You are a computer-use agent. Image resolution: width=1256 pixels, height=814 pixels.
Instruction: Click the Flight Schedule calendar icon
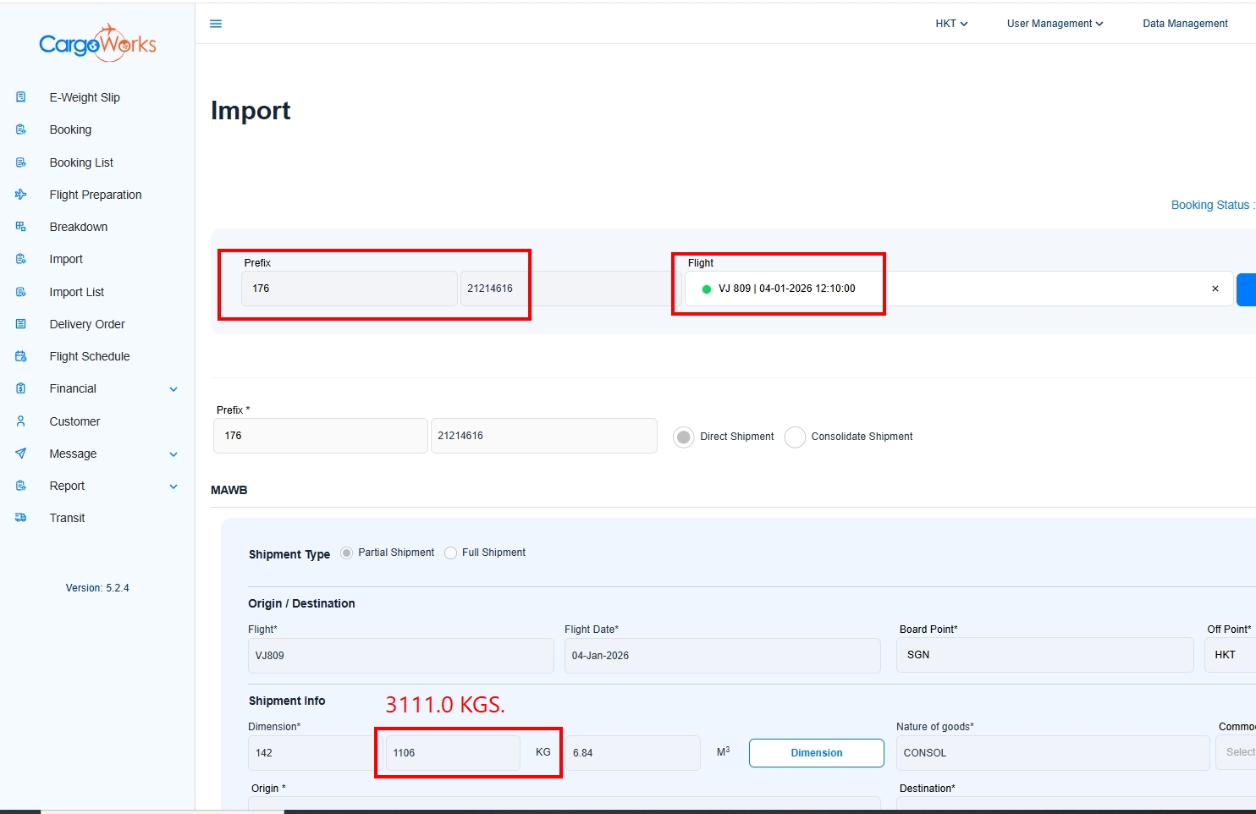coord(21,356)
